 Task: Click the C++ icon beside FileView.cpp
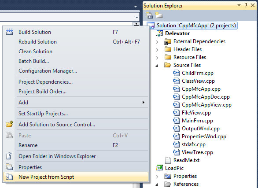(176, 113)
